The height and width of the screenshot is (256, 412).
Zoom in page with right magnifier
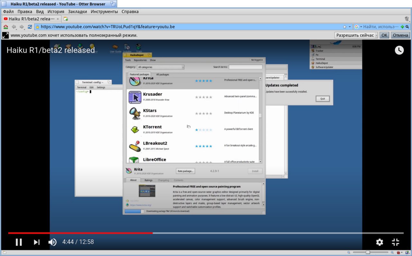click(x=392, y=252)
